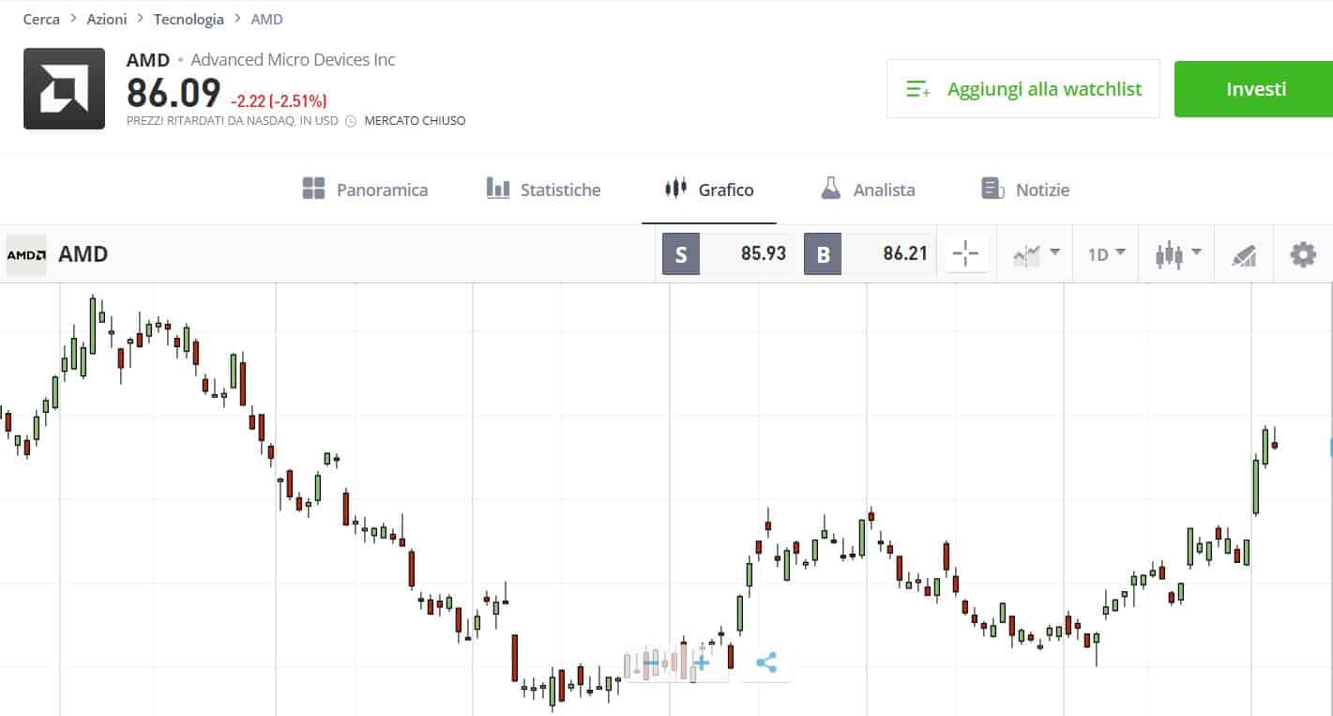The width and height of the screenshot is (1333, 716).
Task: Click the B buy price 86.21 button
Action: coord(870,253)
